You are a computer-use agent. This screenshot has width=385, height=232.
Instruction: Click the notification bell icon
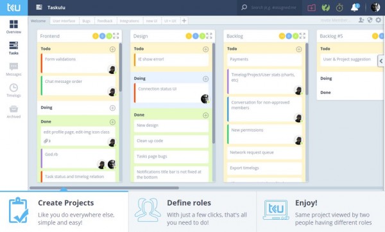pyautogui.click(x=355, y=7)
